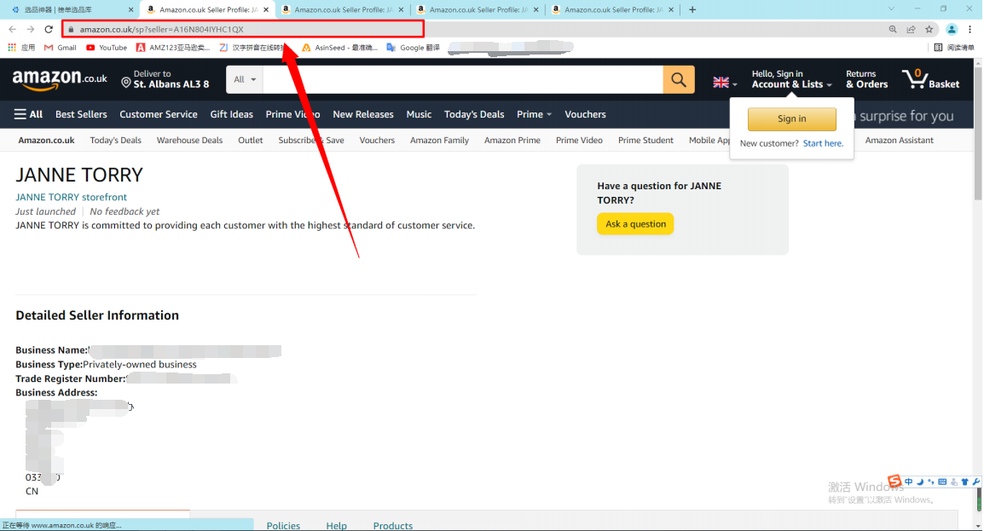Image resolution: width=984 pixels, height=531 pixels.
Task: Switch to the Products tab
Action: [x=393, y=525]
